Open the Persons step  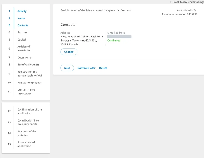click(22, 32)
